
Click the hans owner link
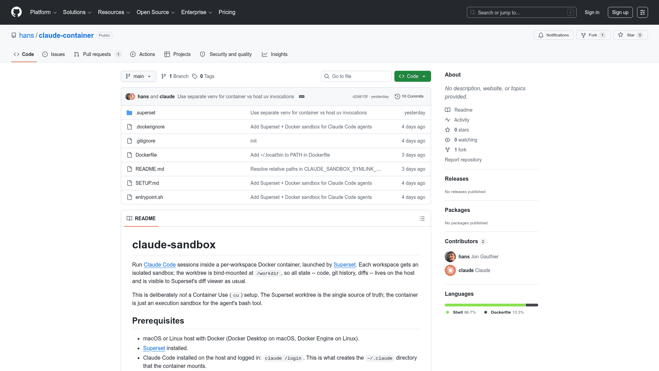pos(26,35)
